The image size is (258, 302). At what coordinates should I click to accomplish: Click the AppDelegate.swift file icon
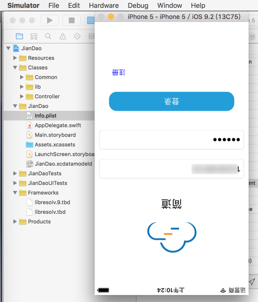29,125
